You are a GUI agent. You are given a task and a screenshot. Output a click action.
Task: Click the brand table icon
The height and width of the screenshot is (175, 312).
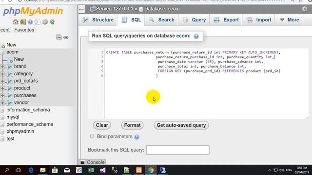pos(9,67)
